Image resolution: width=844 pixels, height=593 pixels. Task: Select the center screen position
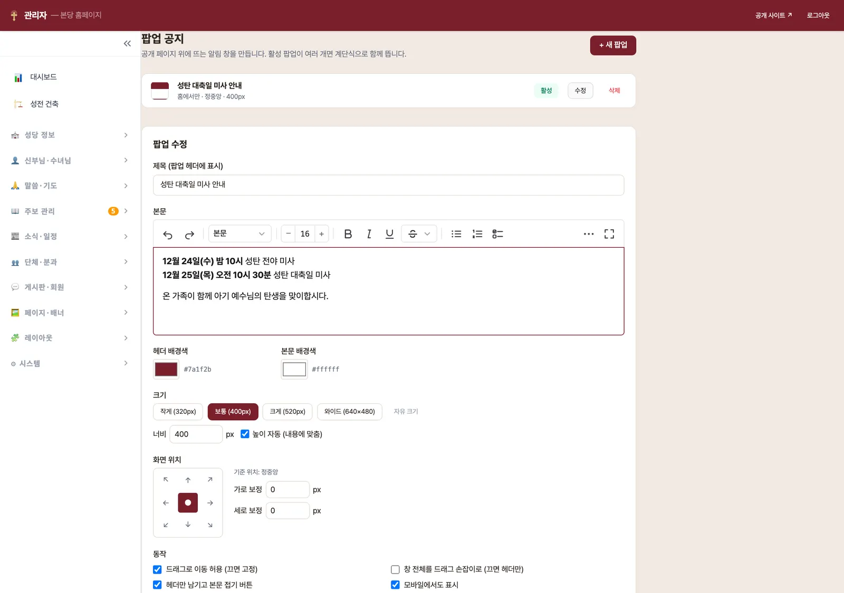[x=188, y=503]
